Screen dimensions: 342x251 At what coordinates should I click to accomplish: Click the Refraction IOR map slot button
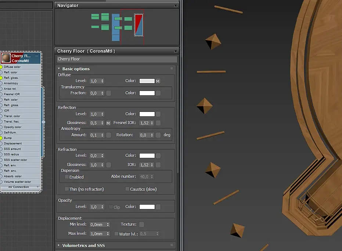pos(158,165)
